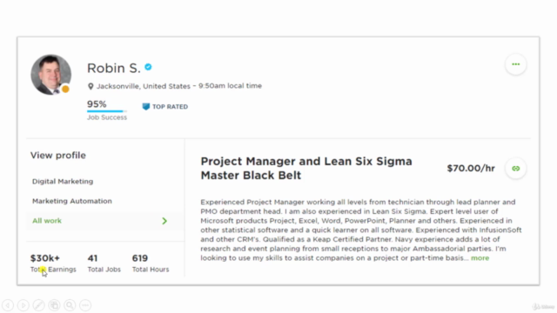Select Digital Marketing profile
This screenshot has height=313, width=557.
(63, 182)
